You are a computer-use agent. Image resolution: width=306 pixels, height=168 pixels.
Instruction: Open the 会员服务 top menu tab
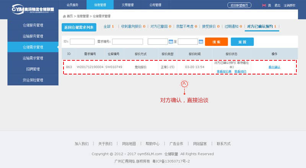(x=72, y=5)
